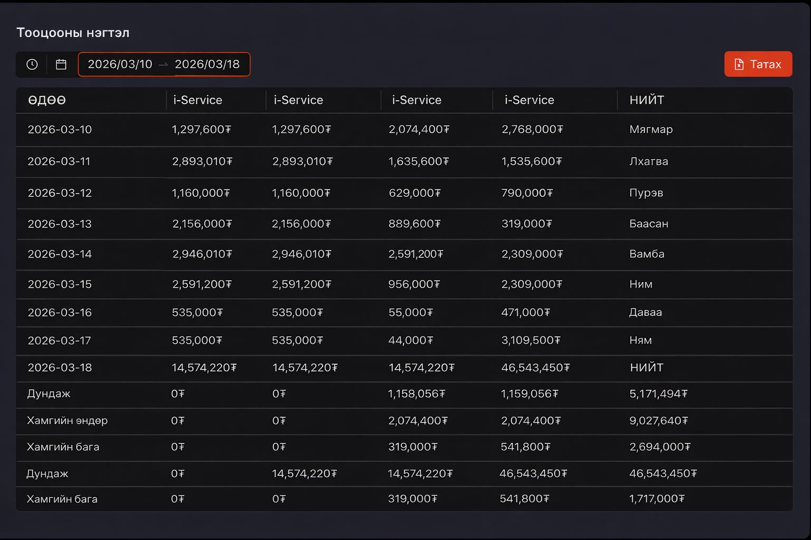Select the 2026-03-11 date cell

59,161
